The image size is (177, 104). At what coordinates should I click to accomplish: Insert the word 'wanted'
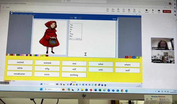[47, 63]
